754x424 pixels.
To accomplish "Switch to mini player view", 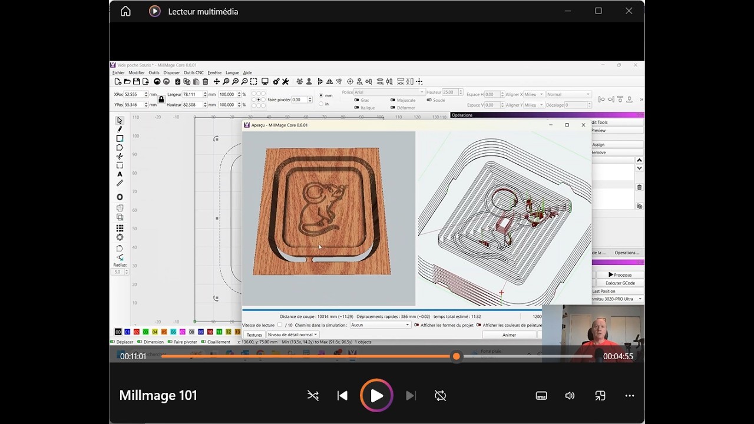I will pos(600,396).
